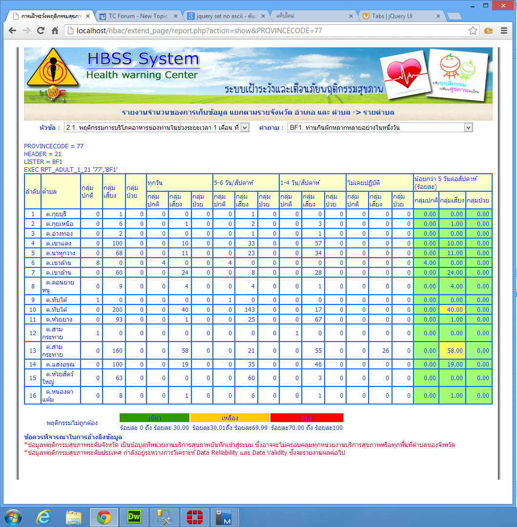Click yellow 40.00 cell in row 10
Image resolution: width=517 pixels, height=527 pixels.
coord(452,309)
